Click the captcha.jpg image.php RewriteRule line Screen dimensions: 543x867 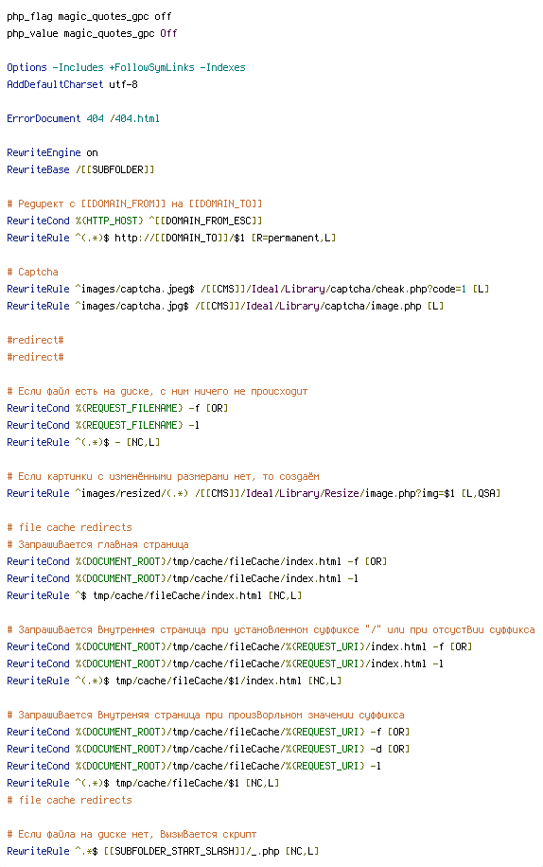[x=225, y=306]
